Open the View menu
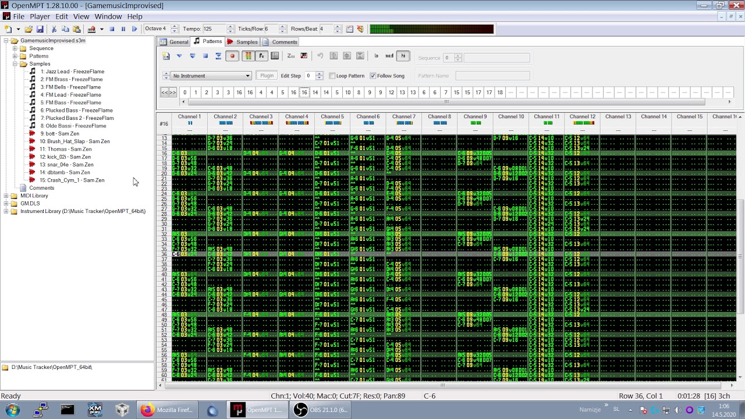The width and height of the screenshot is (745, 419). coord(81,17)
